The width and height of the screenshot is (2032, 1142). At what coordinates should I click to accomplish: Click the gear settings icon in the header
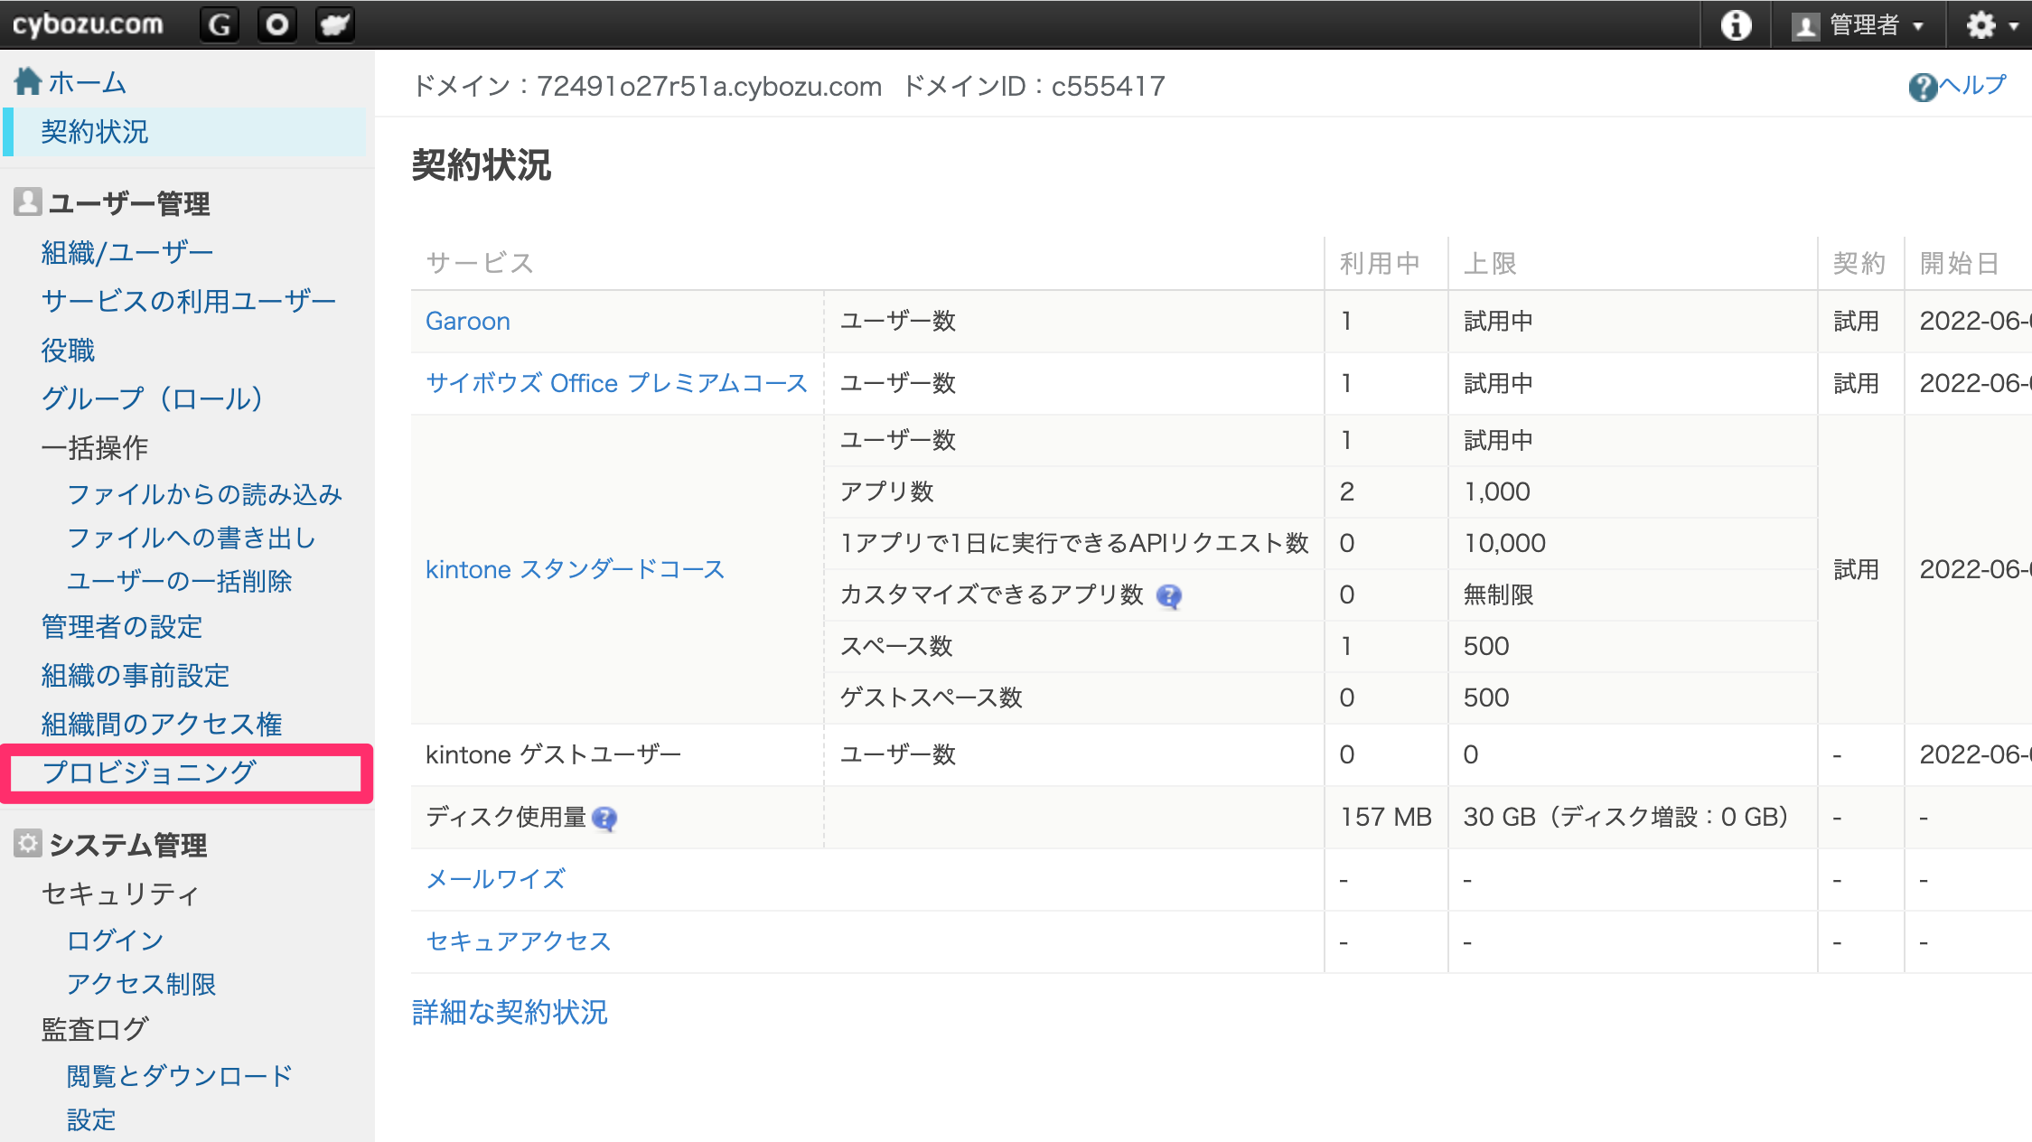tap(1980, 24)
